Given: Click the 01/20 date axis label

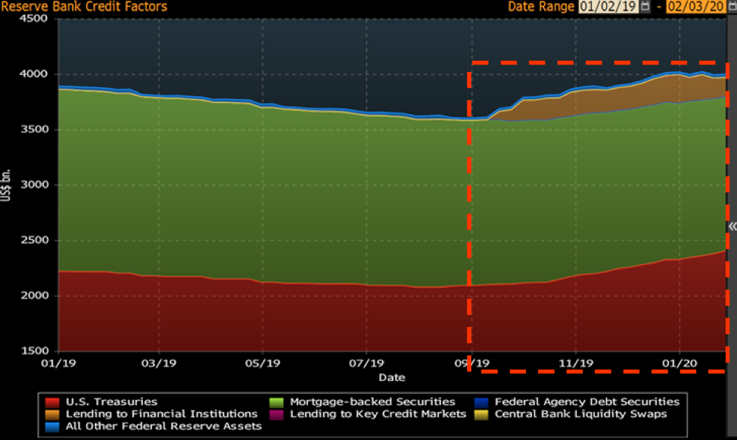Looking at the screenshot, I should (x=679, y=363).
